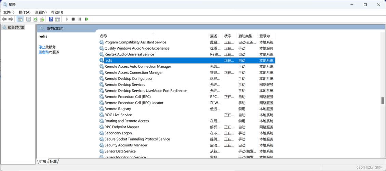This screenshot has height=171, width=386.
Task: Click the gear icon beside Sensor Data Service
Action: [x=102, y=151]
